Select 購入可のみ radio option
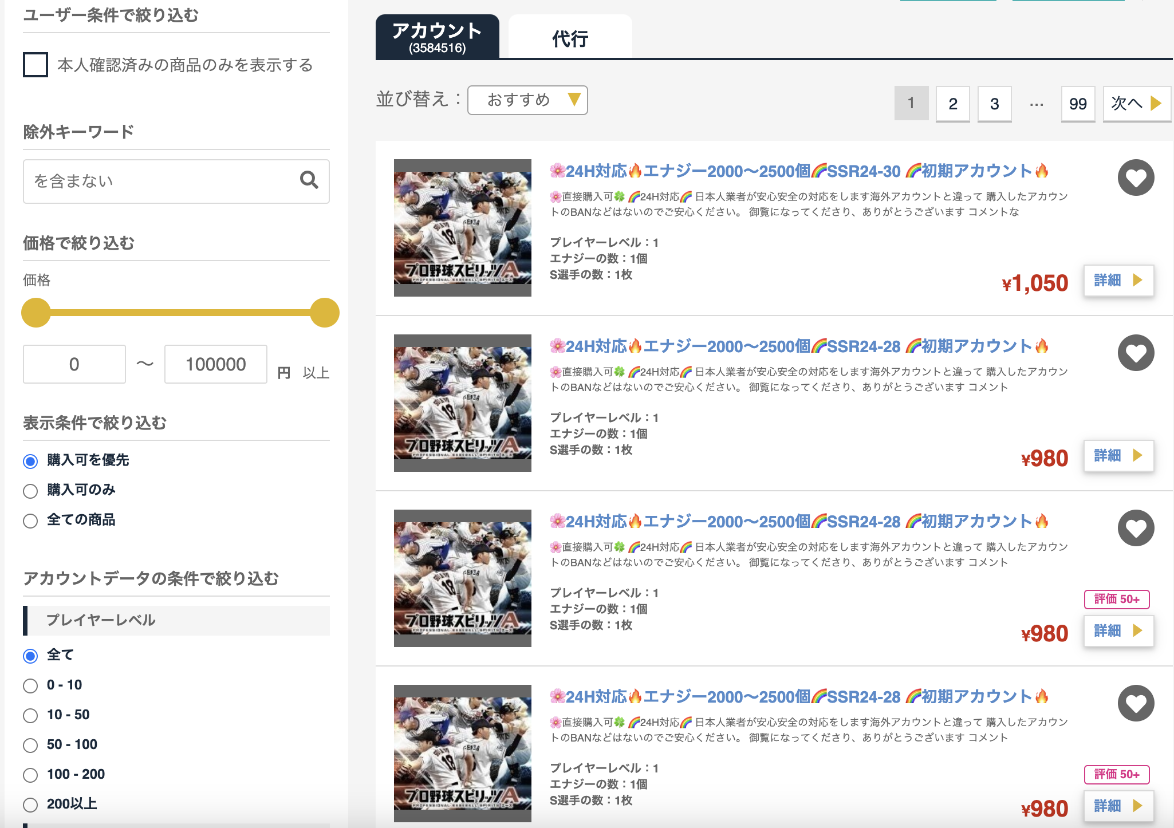Viewport: 1174px width, 828px height. point(30,491)
